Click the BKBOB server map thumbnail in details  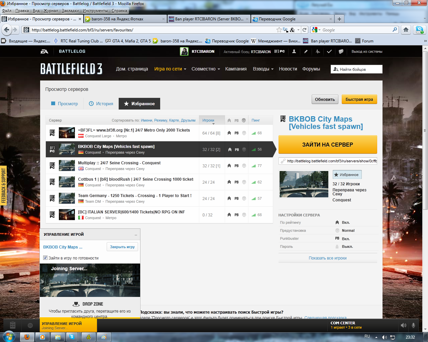(304, 184)
